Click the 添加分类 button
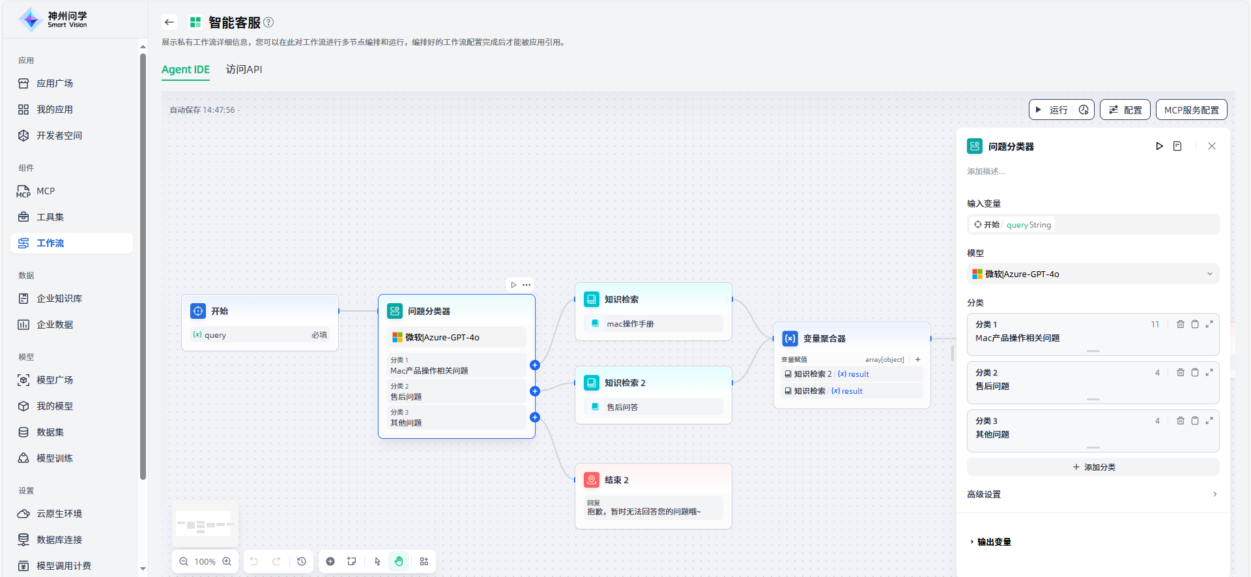The width and height of the screenshot is (1251, 577). [1093, 467]
